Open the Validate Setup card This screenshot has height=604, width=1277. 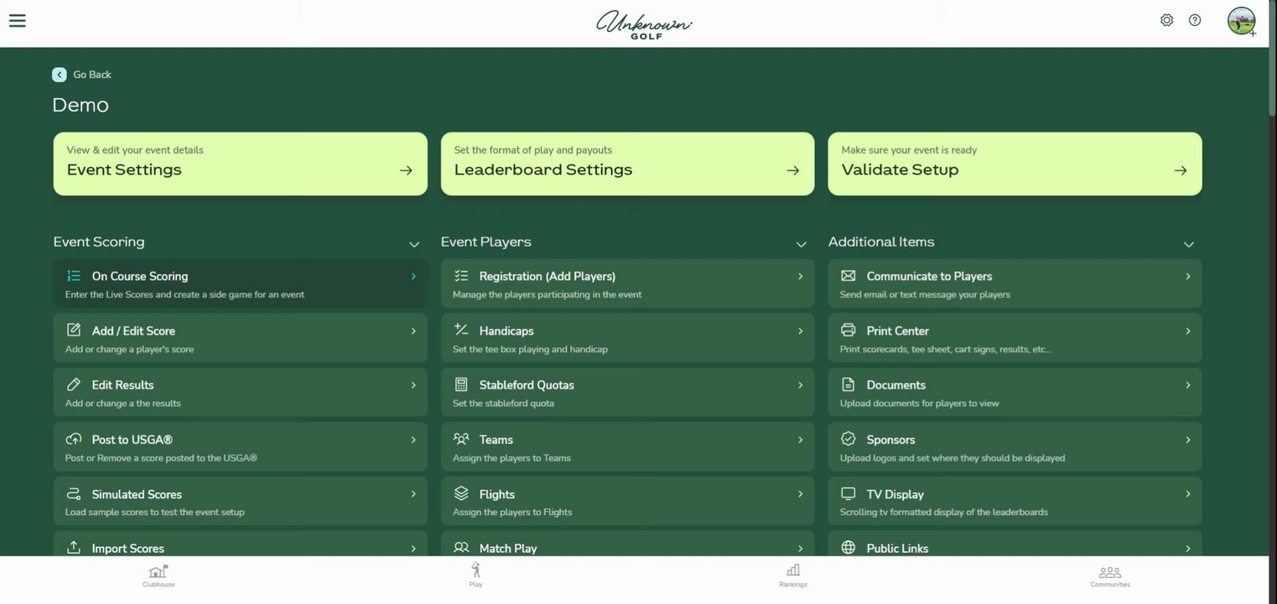[x=1015, y=164]
